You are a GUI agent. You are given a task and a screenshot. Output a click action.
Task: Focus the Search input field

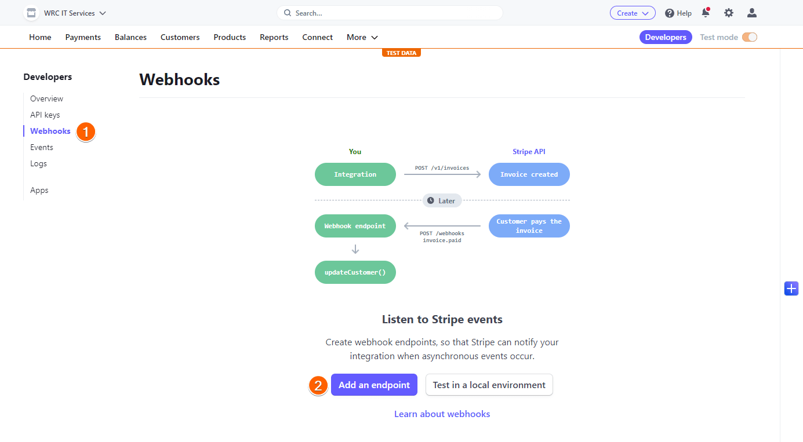[x=390, y=13]
